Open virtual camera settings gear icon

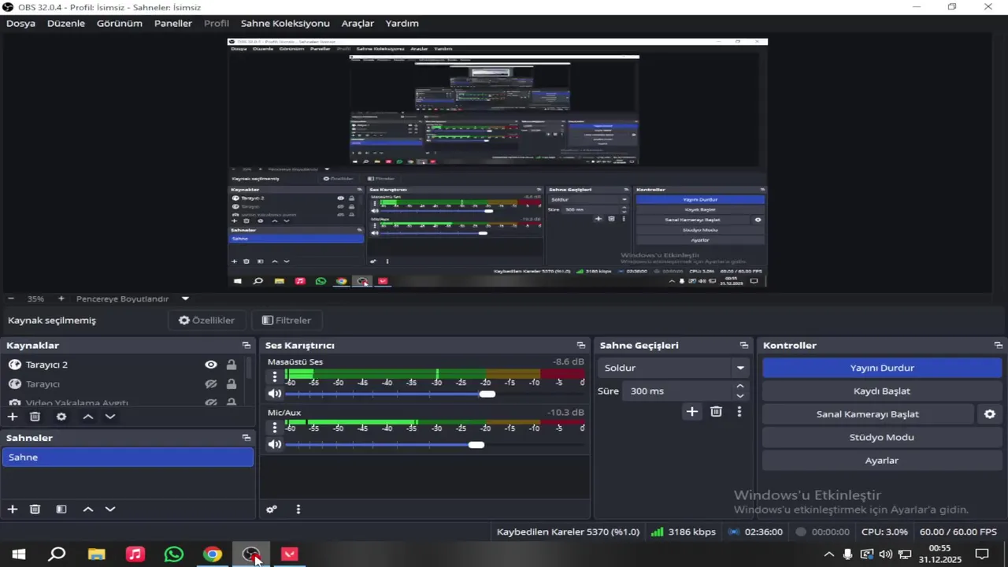[990, 414]
